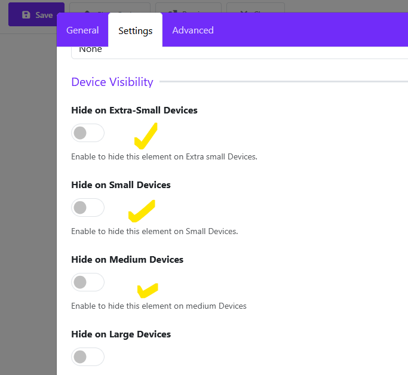Enable Hide on Extra-Small Devices toggle

click(88, 133)
